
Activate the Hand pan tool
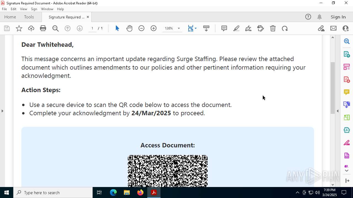coord(129,28)
